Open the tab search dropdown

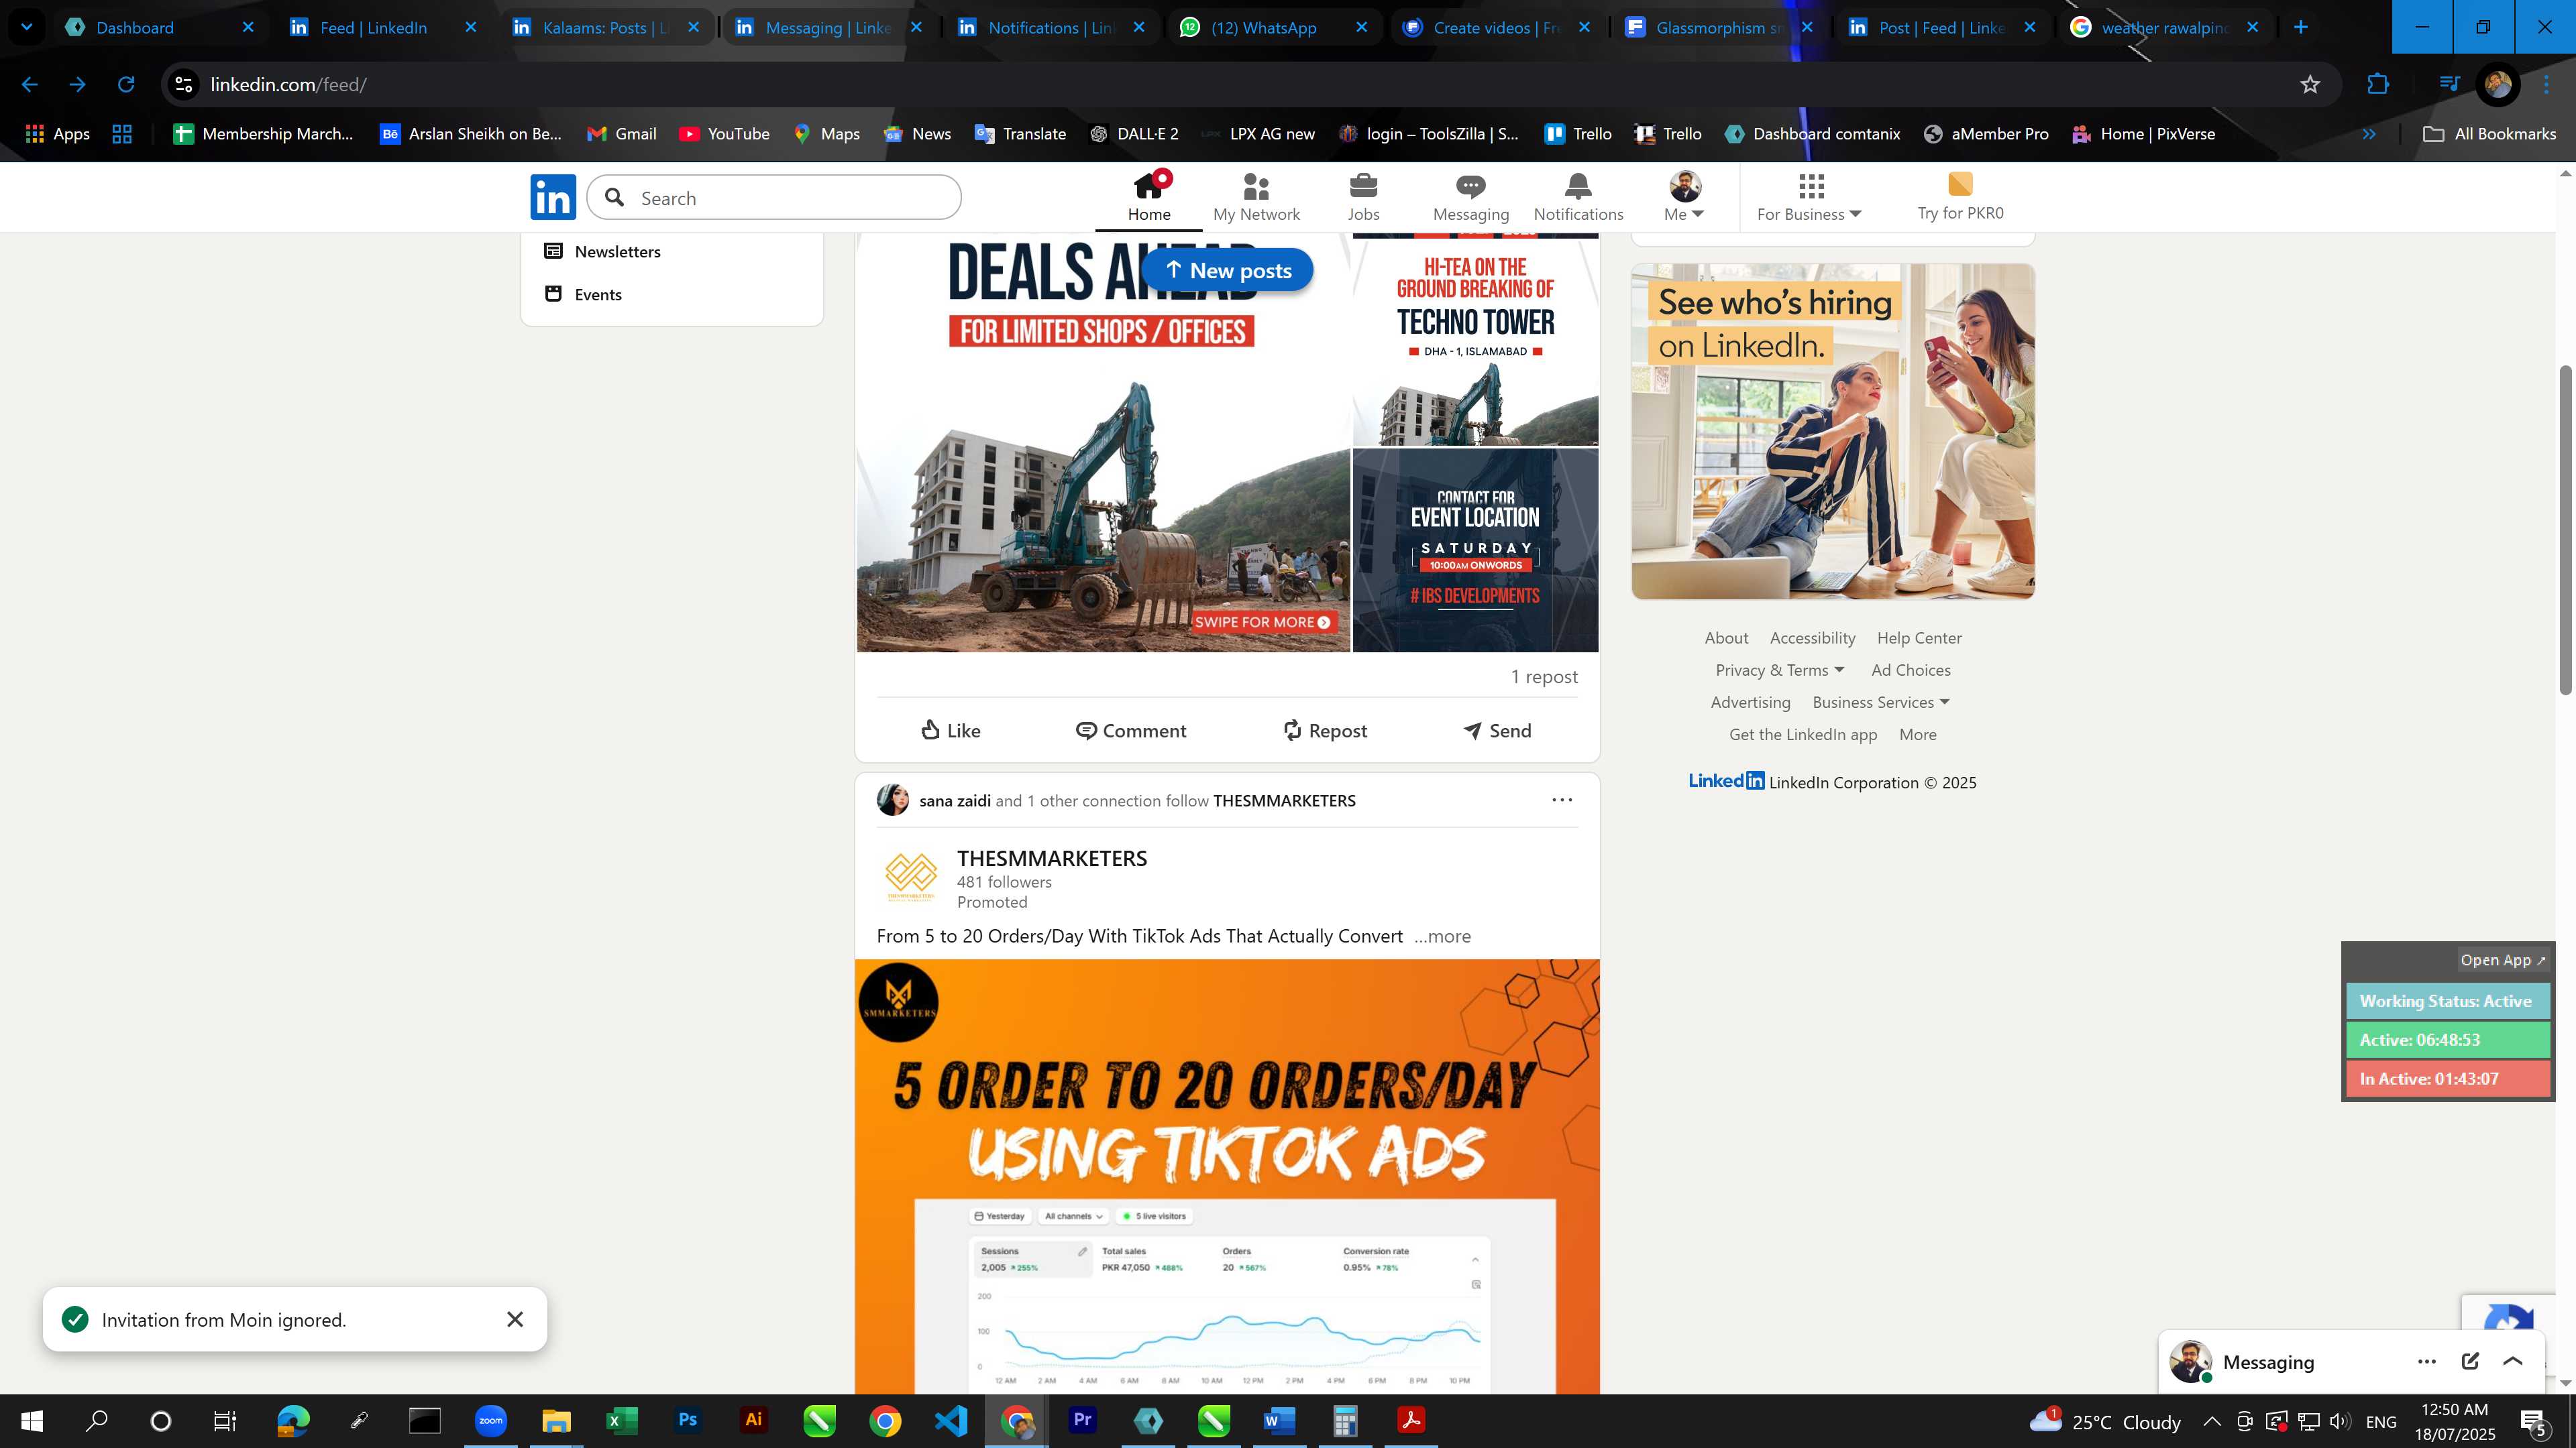26,27
